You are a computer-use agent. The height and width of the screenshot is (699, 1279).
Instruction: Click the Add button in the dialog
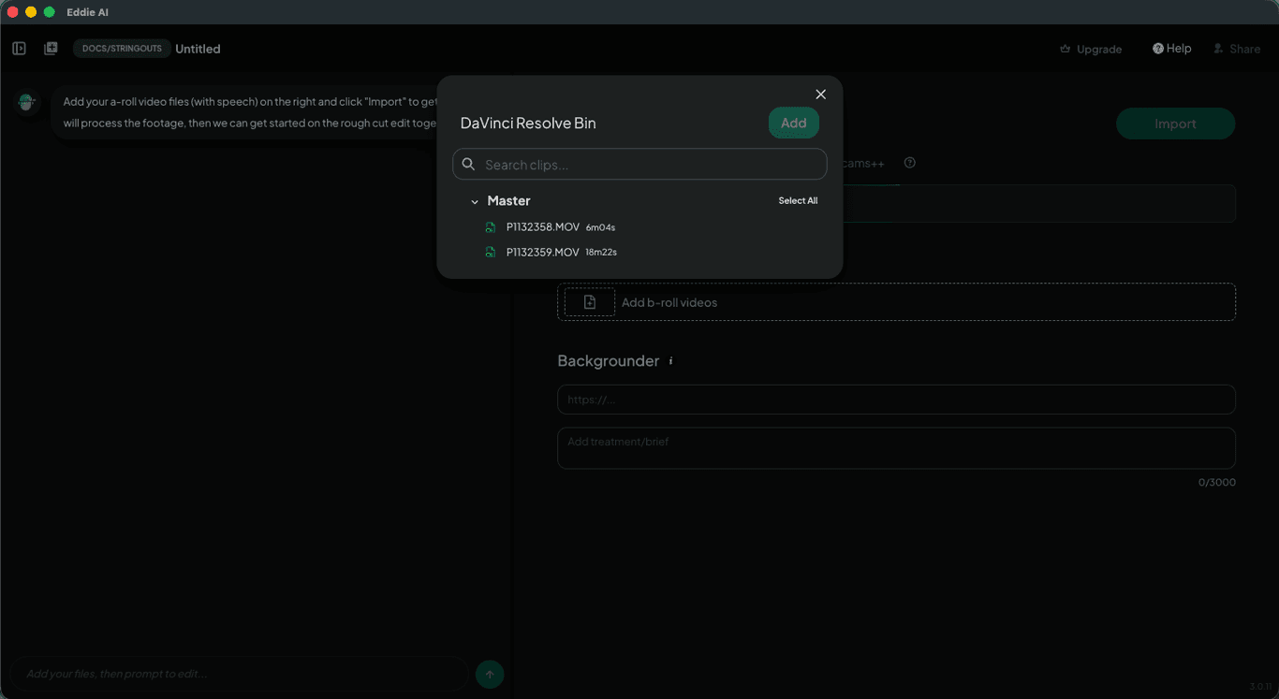point(794,123)
